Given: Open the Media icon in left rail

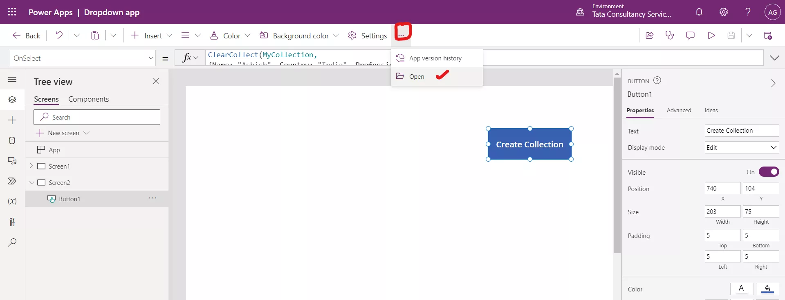Looking at the screenshot, I should coord(12,161).
